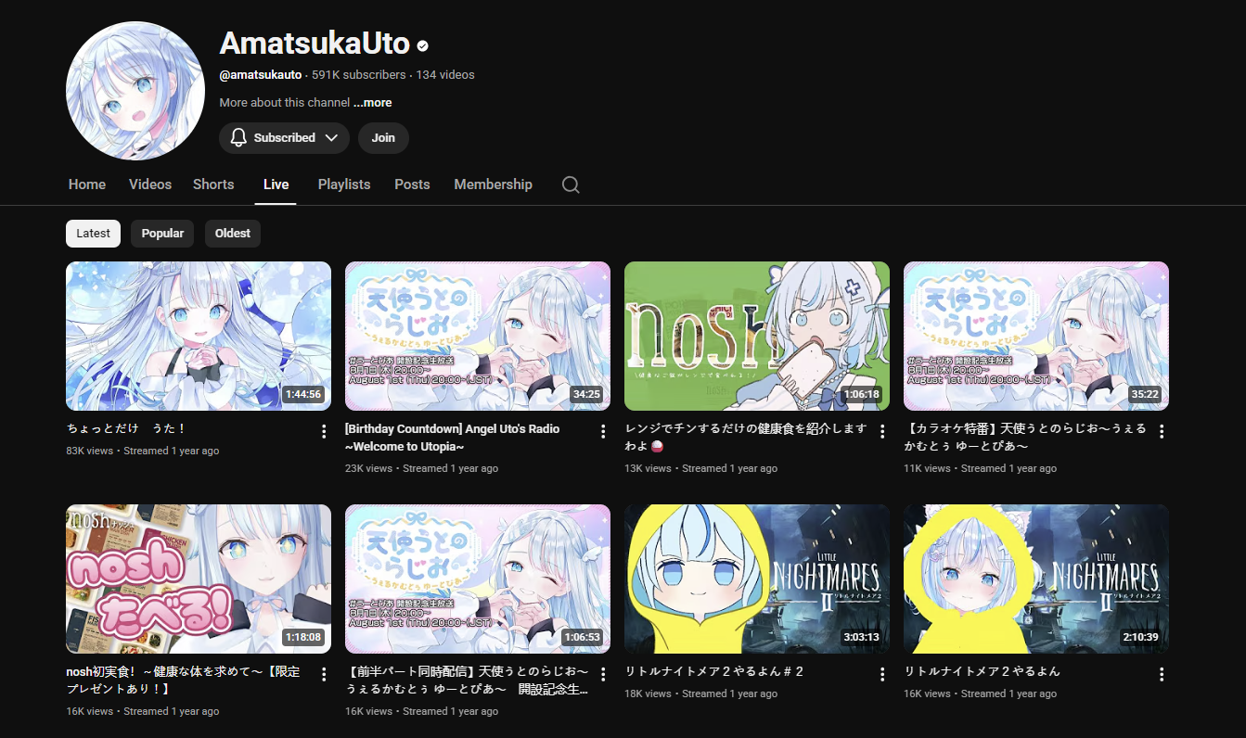Image resolution: width=1246 pixels, height=738 pixels.
Task: Open action menu for nosh初実食 video
Action: [324, 674]
